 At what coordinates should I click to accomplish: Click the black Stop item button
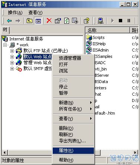pyautogui.click(x=120, y=21)
